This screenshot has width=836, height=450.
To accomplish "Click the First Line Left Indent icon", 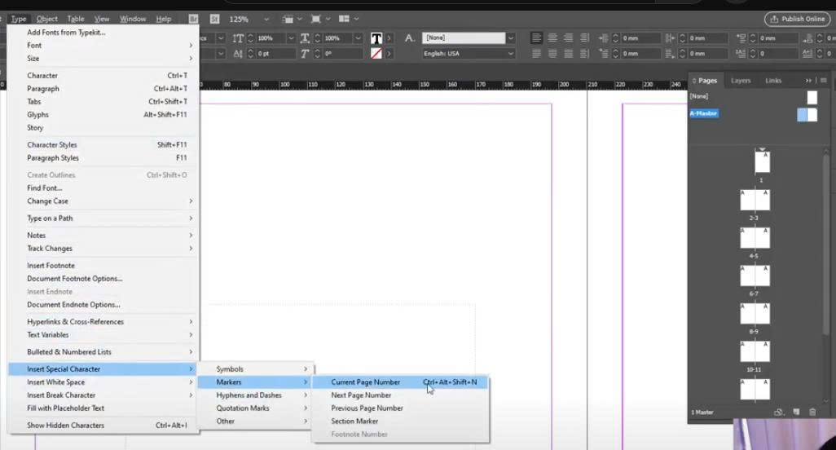I will click(x=603, y=53).
